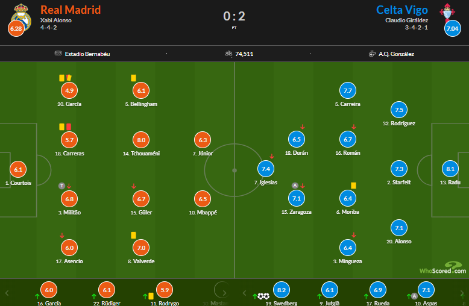Viewport: 469px width, 306px height.
Task: Click the substitution arrow above Militão
Action: [69, 186]
